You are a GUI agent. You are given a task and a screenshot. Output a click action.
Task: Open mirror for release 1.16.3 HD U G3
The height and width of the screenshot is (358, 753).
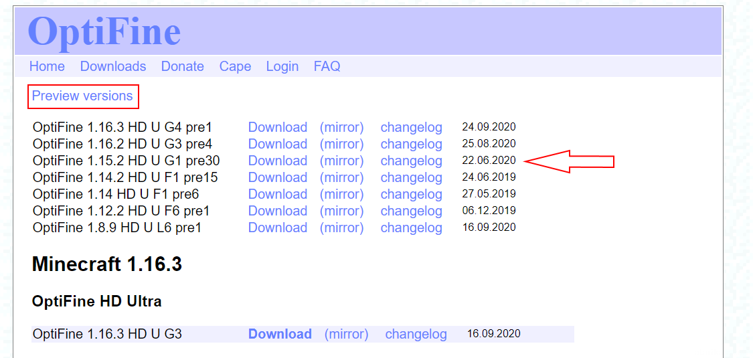pyautogui.click(x=346, y=334)
